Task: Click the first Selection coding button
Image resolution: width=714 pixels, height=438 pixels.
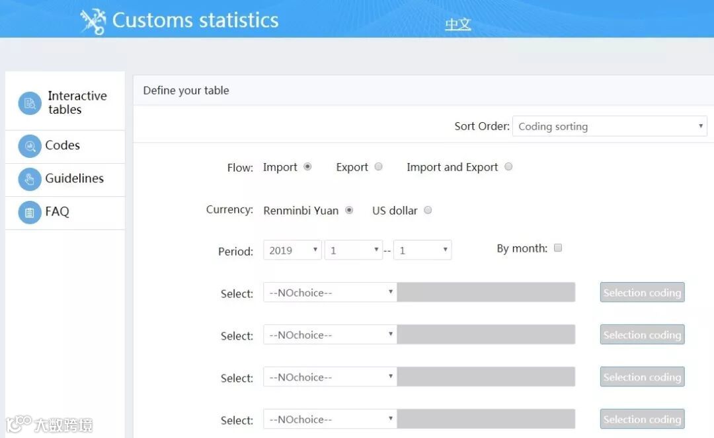Action: pos(642,293)
